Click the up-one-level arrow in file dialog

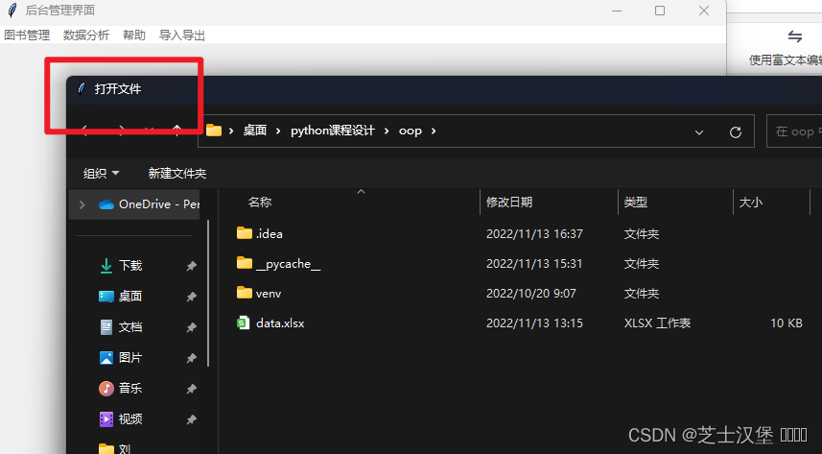coord(177,131)
